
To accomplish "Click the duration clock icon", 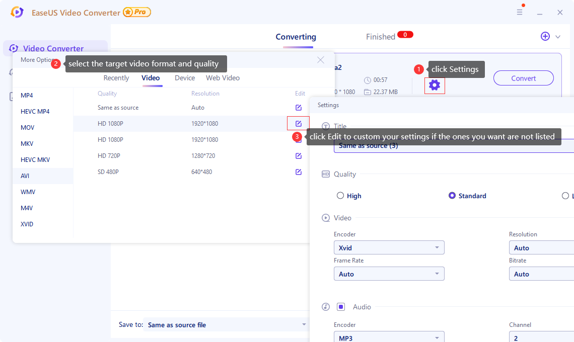I will pos(367,80).
